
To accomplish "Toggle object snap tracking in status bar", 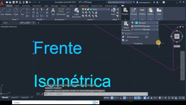I will tap(135, 98).
